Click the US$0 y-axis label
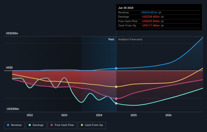The height and width of the screenshot is (132, 207). coord(9,68)
